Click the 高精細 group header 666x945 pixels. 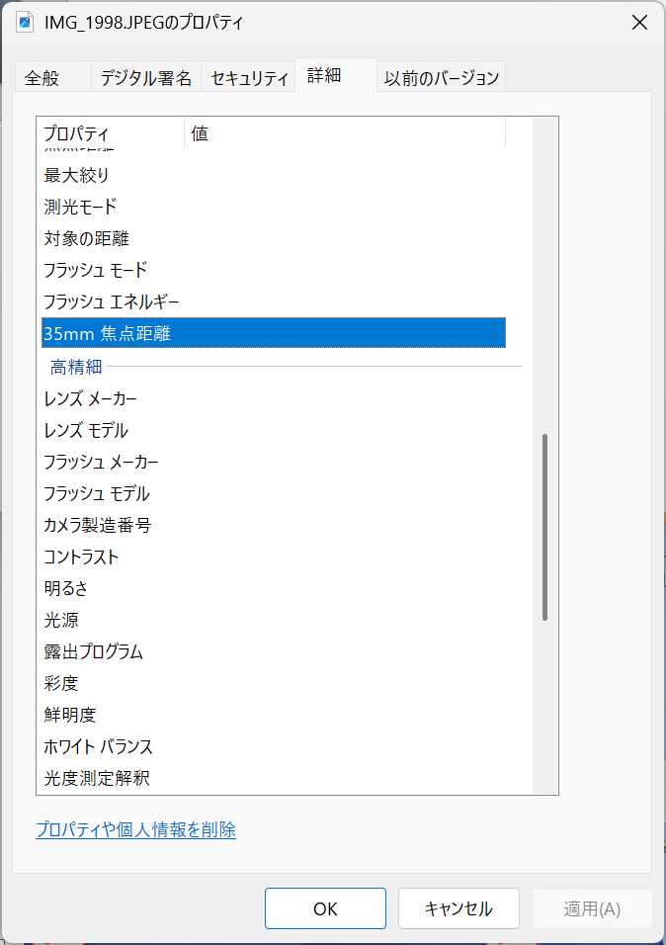click(76, 368)
